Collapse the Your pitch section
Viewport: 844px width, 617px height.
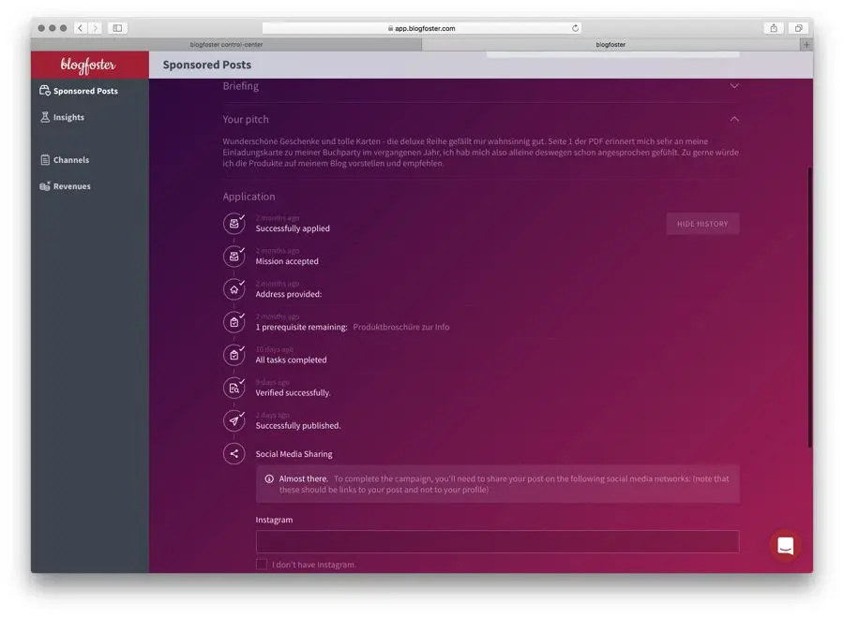coord(734,120)
